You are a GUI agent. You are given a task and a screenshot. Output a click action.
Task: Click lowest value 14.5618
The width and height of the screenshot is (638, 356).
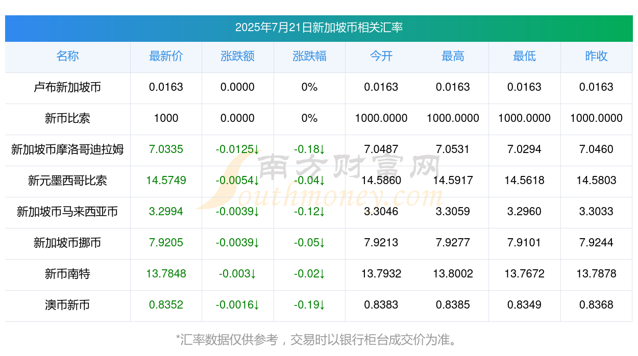point(524,181)
